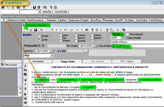Click the filter lightning icon in Contratti Risorse toolbar
This screenshot has width=164, height=107.
51,7
